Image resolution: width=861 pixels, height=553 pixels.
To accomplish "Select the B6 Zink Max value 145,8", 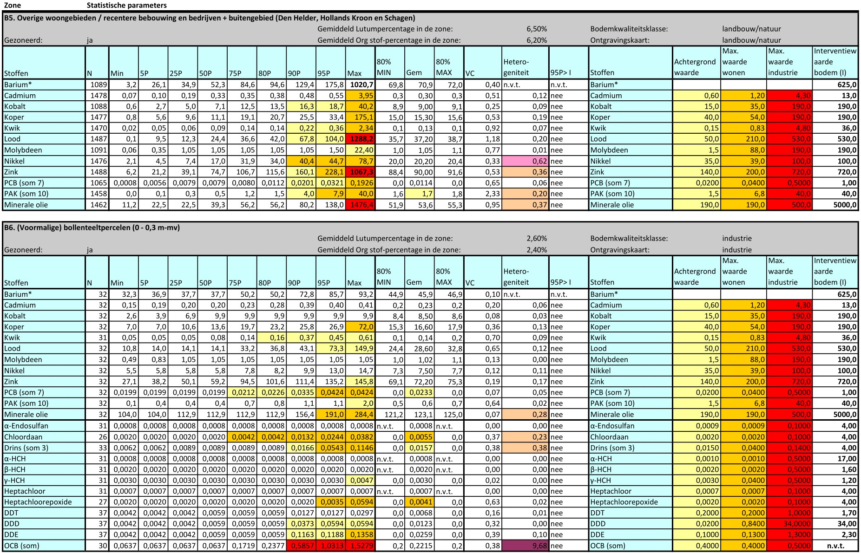I will (361, 382).
